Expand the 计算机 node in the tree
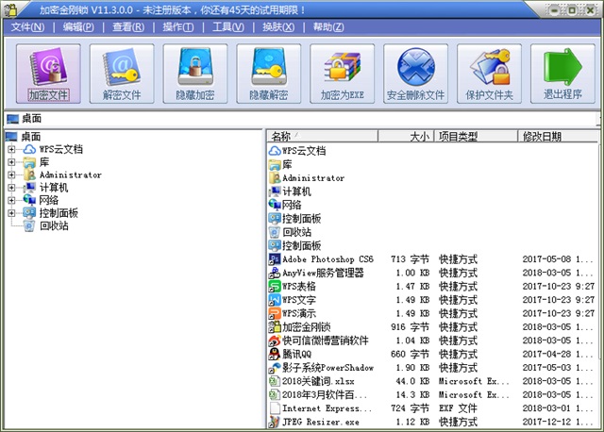Viewport: 604px width, 432px height. pyautogui.click(x=11, y=188)
